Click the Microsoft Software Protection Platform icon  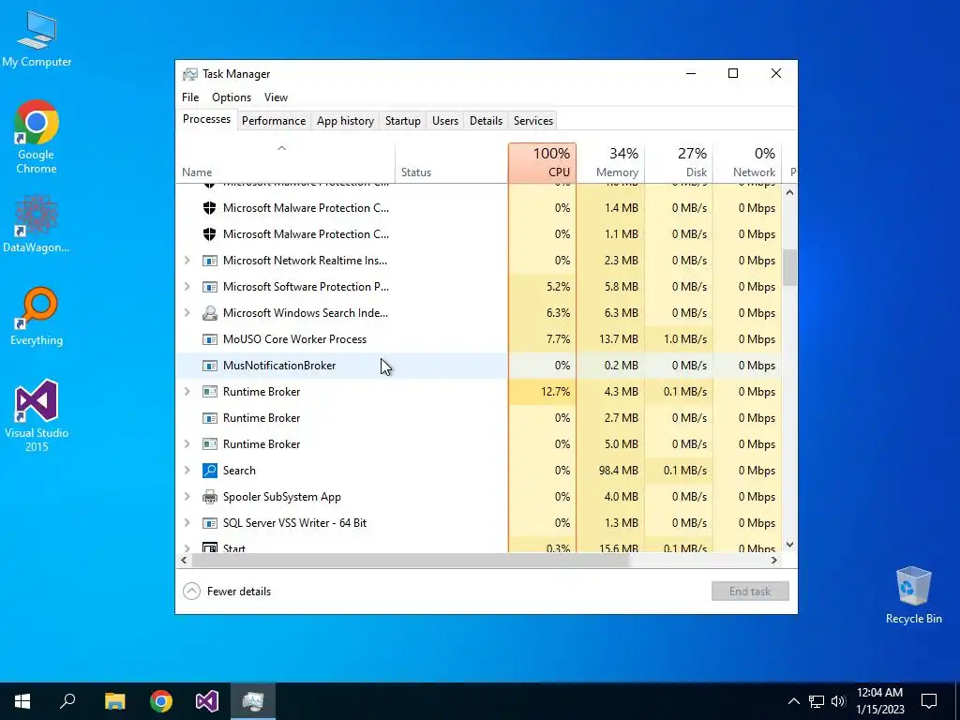click(210, 287)
